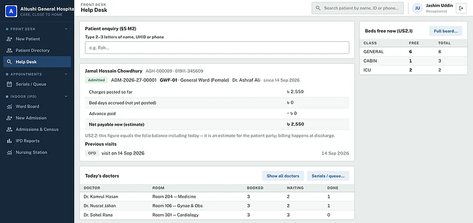Click the GENERAL bed class row

[413, 52]
